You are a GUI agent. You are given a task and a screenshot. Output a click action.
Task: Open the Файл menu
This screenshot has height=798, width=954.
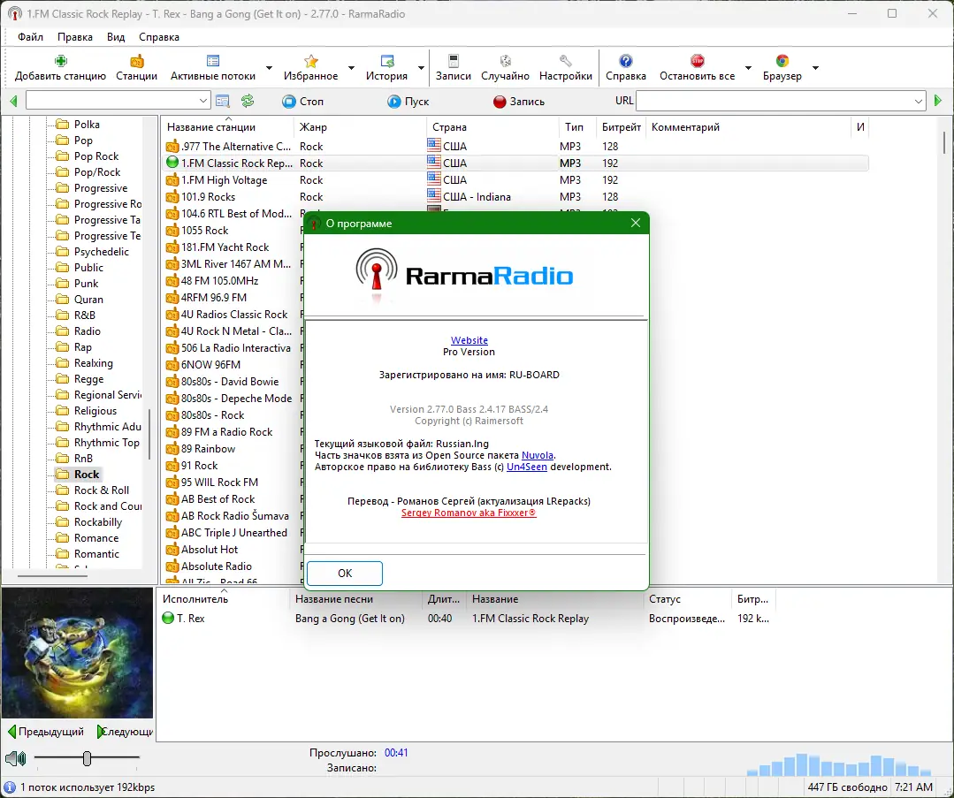pos(30,37)
